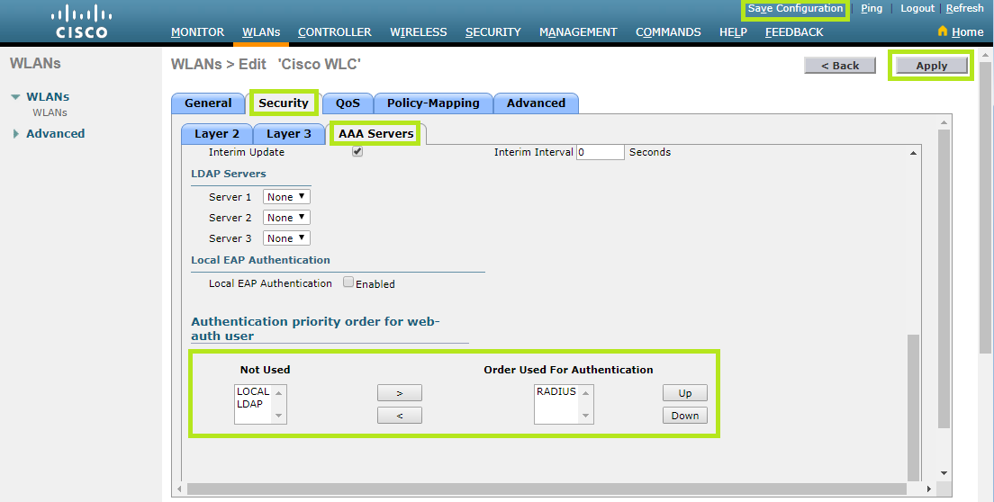Select LOCAL in Not Used list
This screenshot has width=994, height=502.
(253, 391)
